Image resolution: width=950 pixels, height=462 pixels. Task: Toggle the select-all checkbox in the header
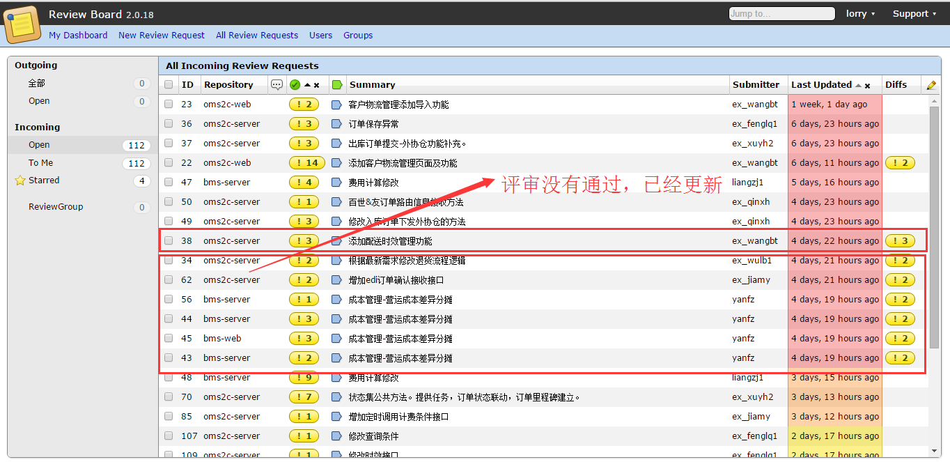tap(169, 85)
